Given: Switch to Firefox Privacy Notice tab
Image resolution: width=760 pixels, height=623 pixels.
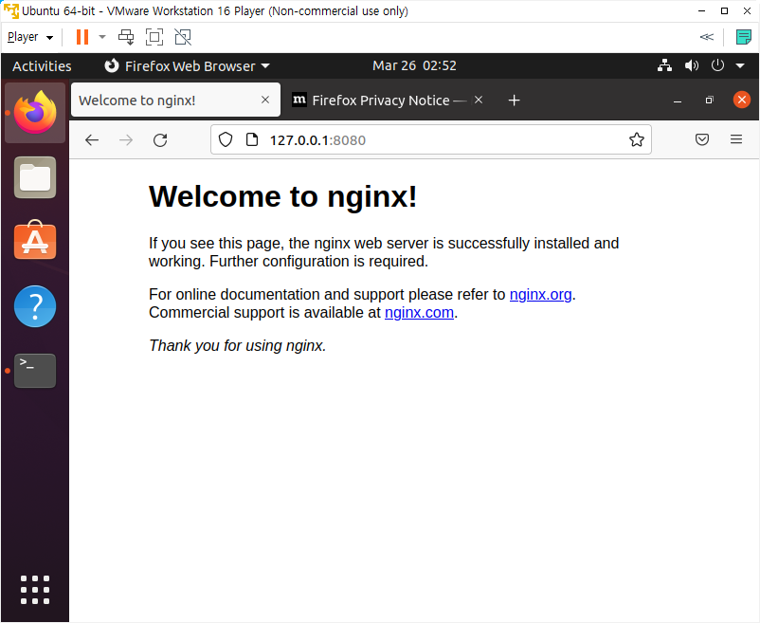Looking at the screenshot, I should [388, 100].
